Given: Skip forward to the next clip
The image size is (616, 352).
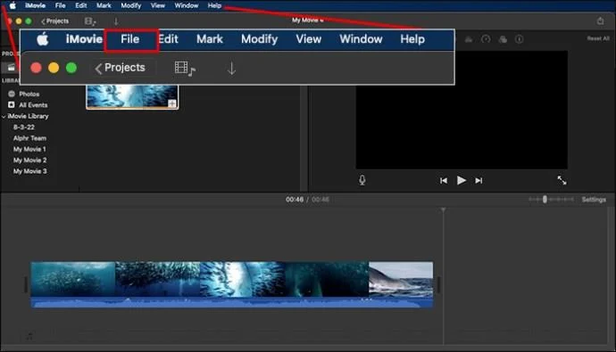Looking at the screenshot, I should [479, 181].
